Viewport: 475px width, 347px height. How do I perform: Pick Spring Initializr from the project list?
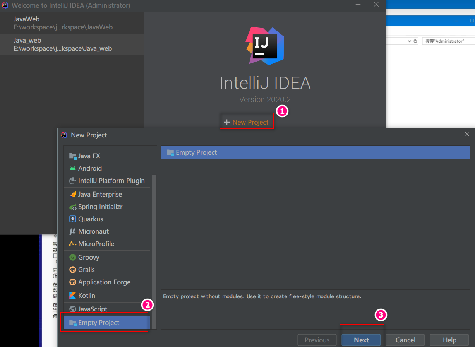(106, 207)
